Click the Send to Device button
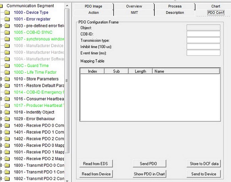Image resolution: width=231 pixels, height=182 pixels. (203, 174)
